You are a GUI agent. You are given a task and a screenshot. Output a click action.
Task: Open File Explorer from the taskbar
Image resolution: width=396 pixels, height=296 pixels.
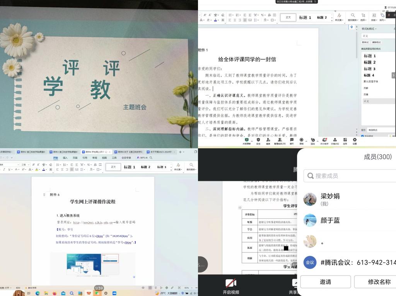click(x=46, y=293)
